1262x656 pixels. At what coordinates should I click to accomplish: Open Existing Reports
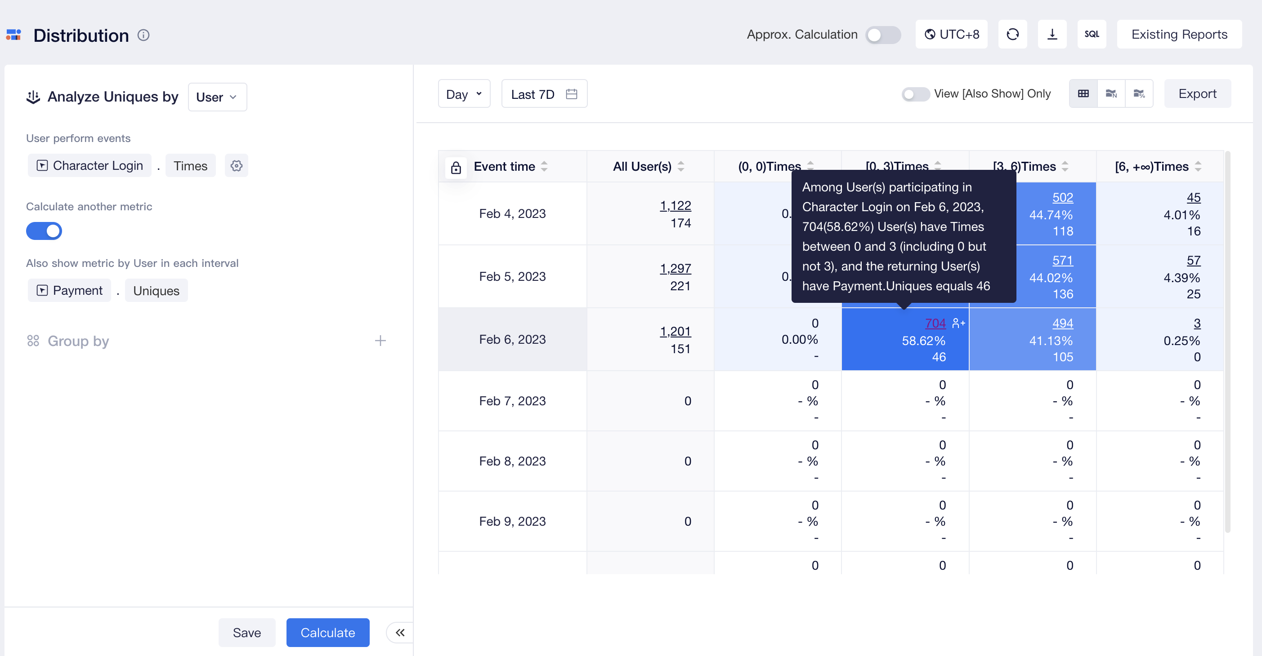[x=1179, y=34]
